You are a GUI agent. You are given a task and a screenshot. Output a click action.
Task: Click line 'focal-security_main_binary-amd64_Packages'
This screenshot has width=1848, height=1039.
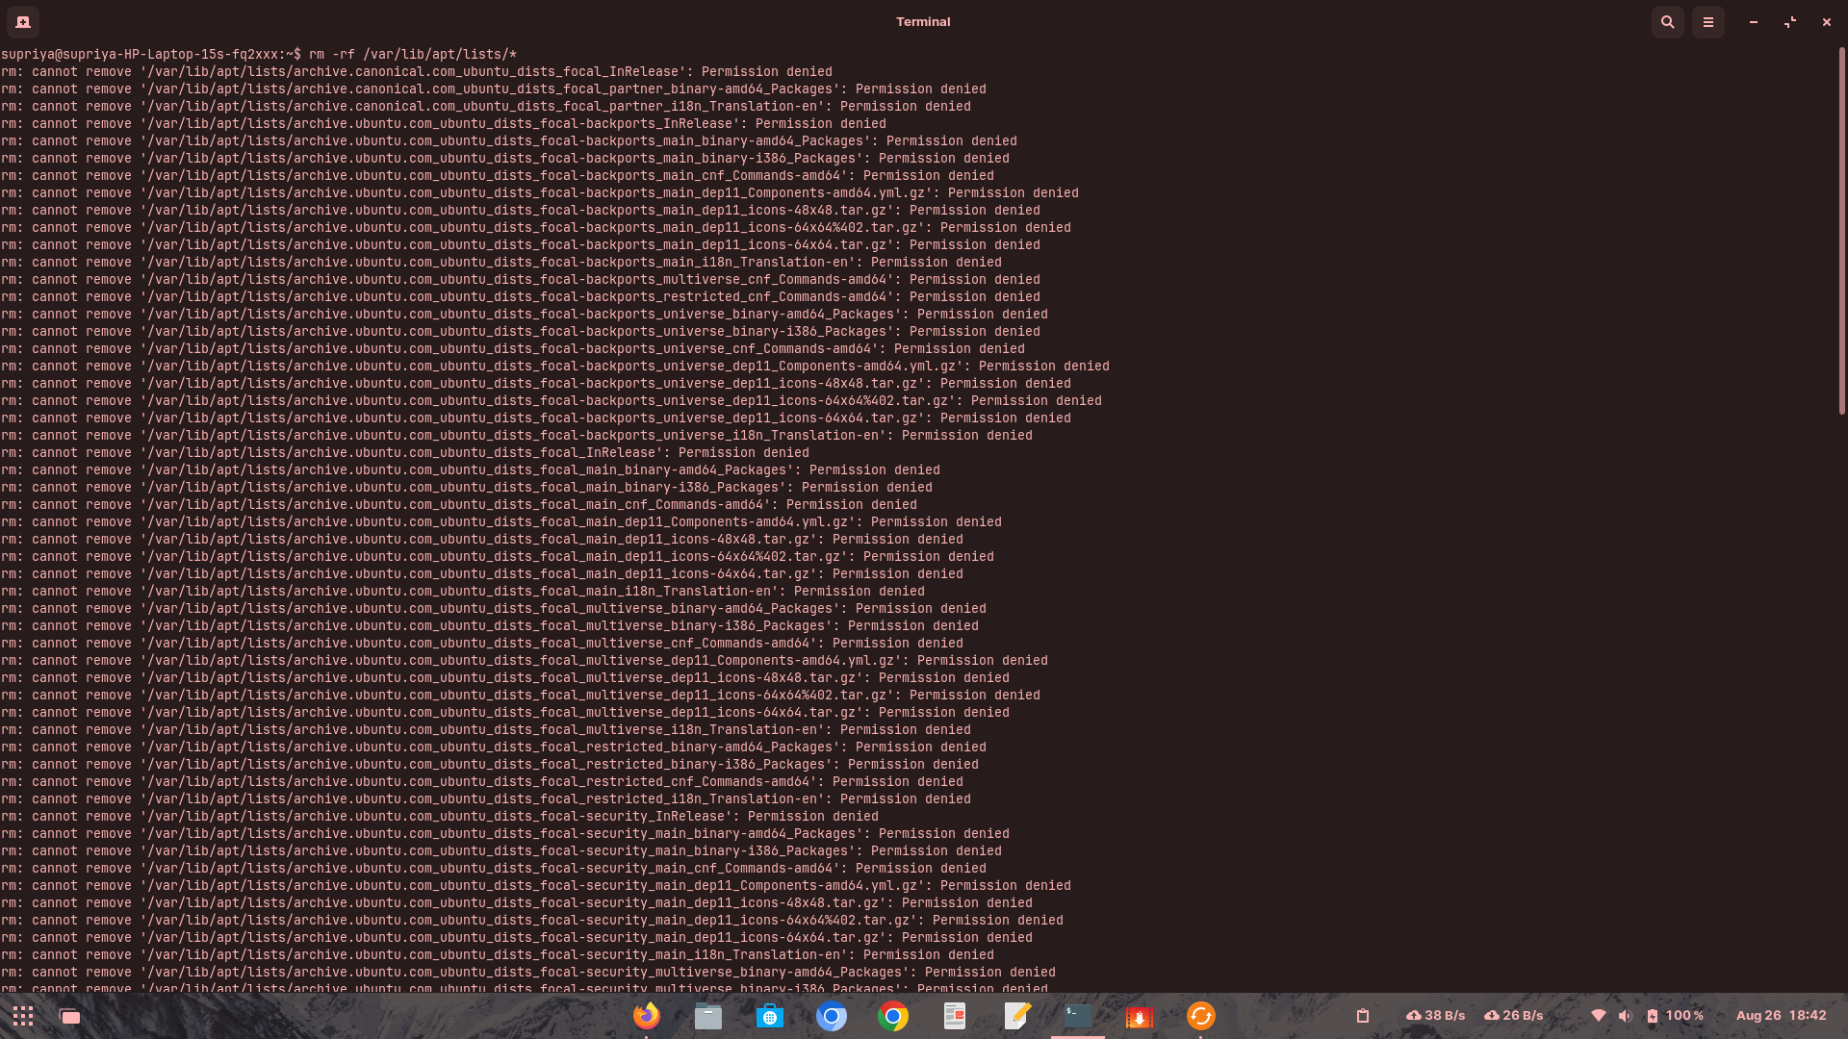(x=505, y=833)
